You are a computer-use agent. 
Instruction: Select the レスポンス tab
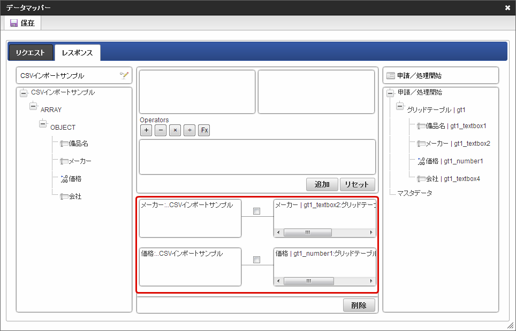(x=77, y=53)
